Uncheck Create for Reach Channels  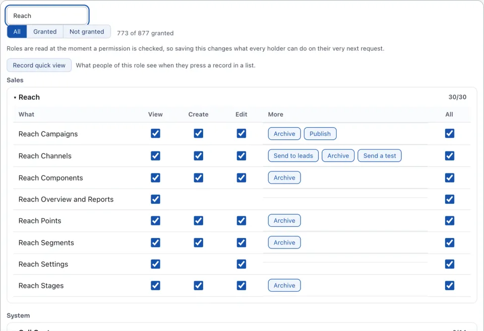198,155
